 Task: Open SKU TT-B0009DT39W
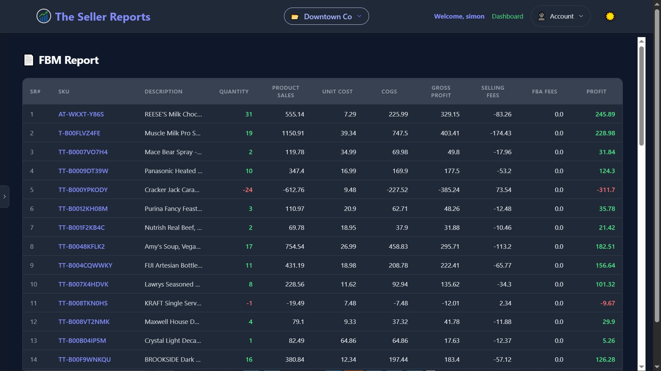click(x=83, y=171)
